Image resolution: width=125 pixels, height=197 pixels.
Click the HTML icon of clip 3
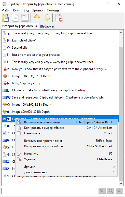coord(4,162)
